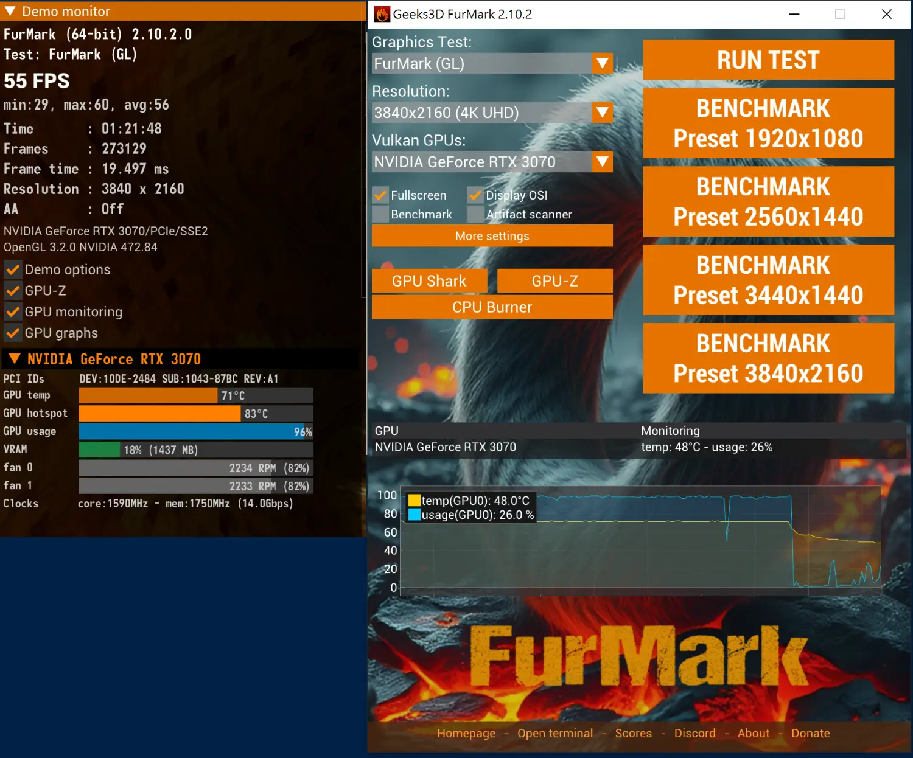
Task: Start the BENCHMARK Preset 2560x1440
Action: click(768, 201)
